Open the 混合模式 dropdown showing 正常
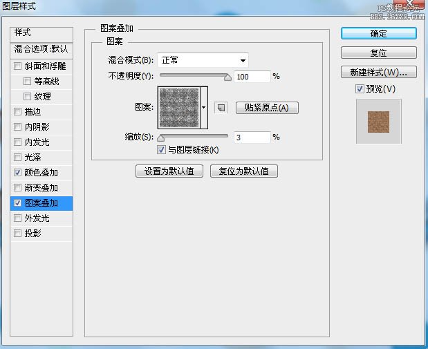428x349 pixels. [x=203, y=60]
